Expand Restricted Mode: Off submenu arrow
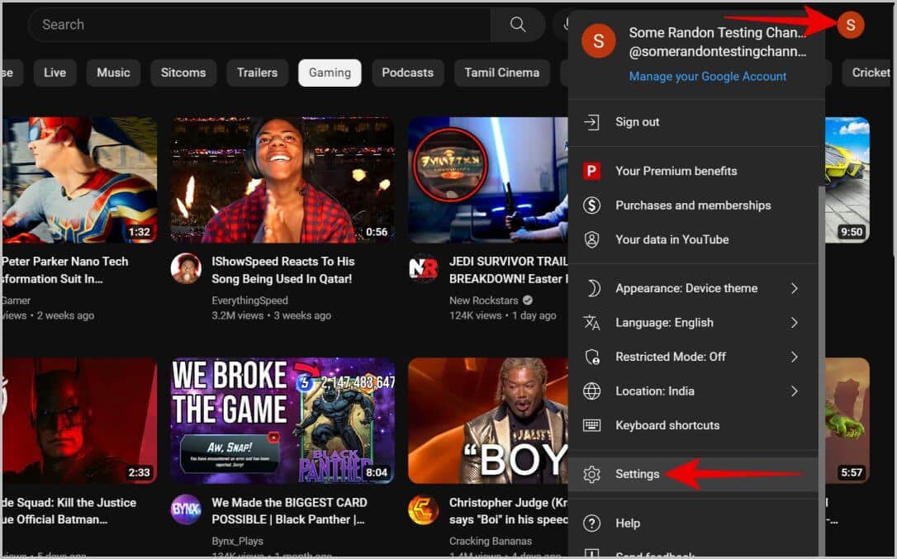897x559 pixels. [x=794, y=357]
